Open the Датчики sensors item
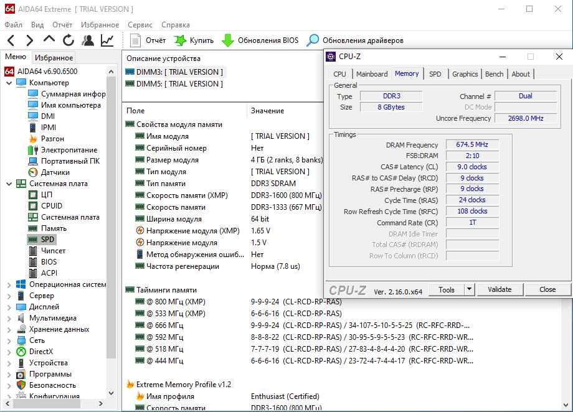 55,172
